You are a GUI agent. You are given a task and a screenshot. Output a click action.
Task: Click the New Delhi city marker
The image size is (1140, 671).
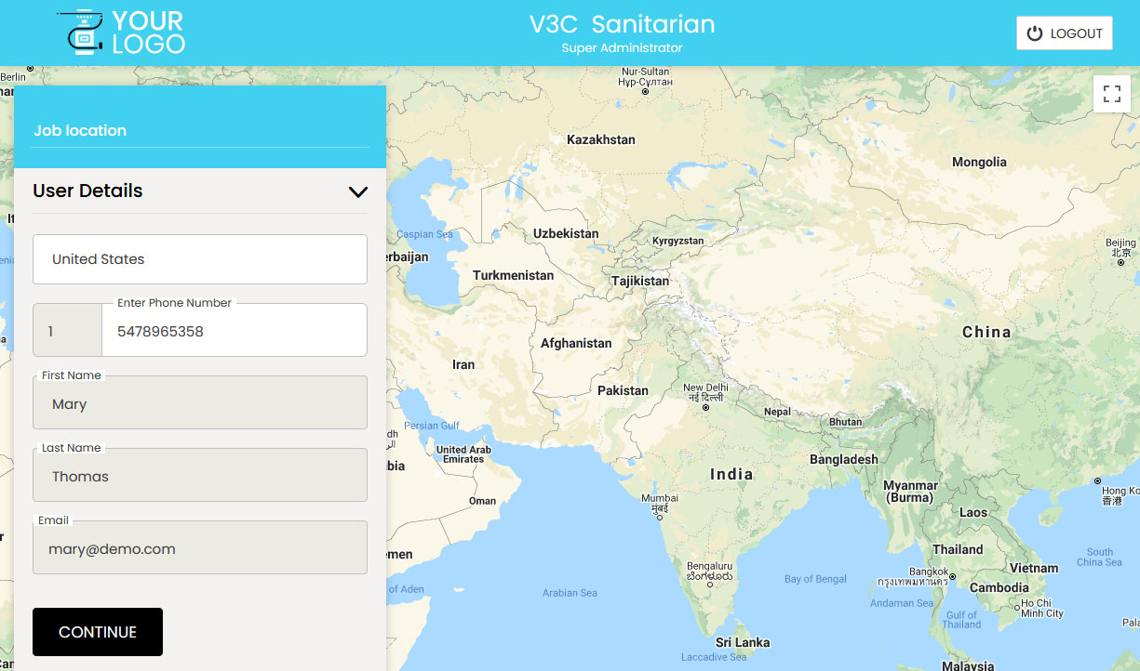pos(706,407)
